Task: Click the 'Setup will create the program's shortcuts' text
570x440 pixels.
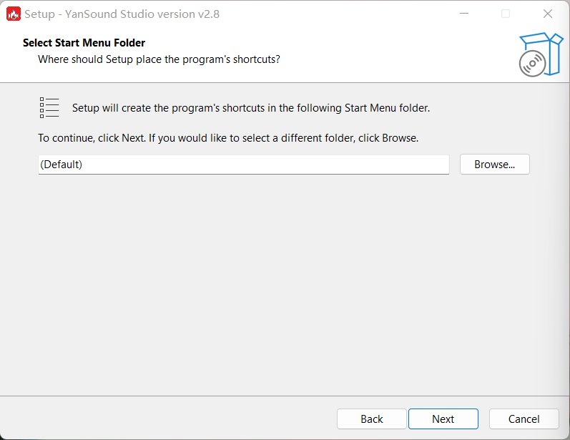Action: pos(251,108)
